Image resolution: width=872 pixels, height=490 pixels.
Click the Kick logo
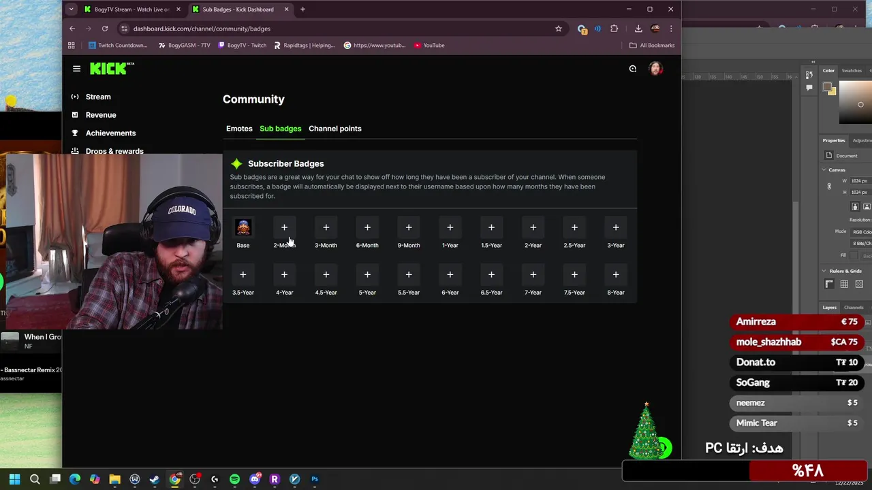(112, 68)
